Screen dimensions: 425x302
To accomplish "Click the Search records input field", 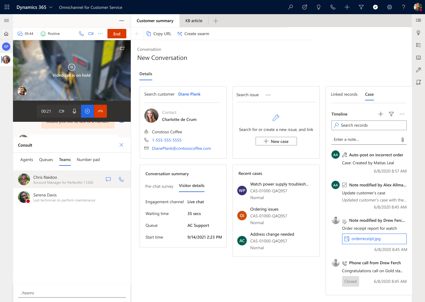I will 369,125.
